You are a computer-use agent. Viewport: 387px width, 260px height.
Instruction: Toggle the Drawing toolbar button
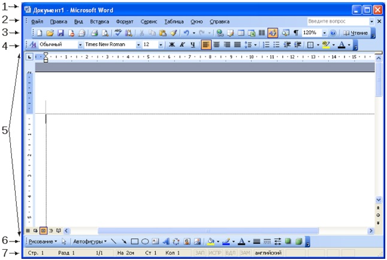273,33
